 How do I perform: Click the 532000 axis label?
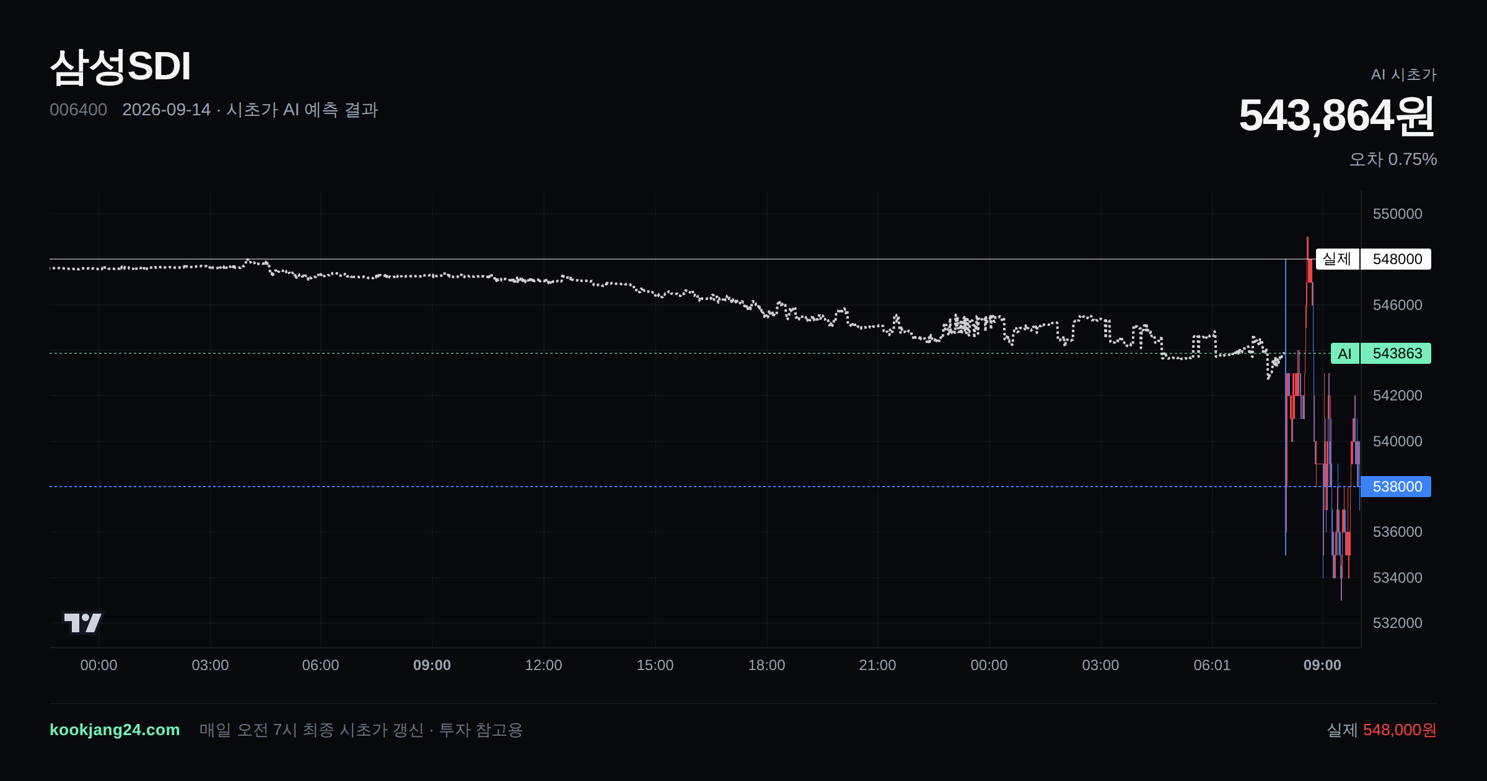pyautogui.click(x=1397, y=623)
